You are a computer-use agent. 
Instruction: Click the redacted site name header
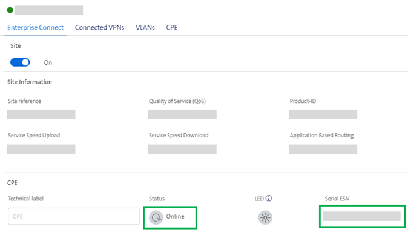49,10
